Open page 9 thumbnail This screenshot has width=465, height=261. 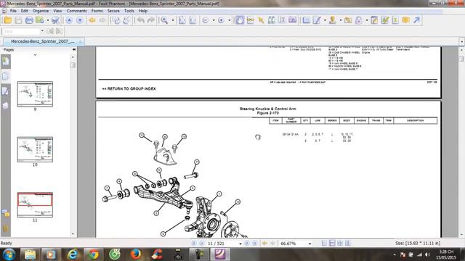tap(35, 94)
